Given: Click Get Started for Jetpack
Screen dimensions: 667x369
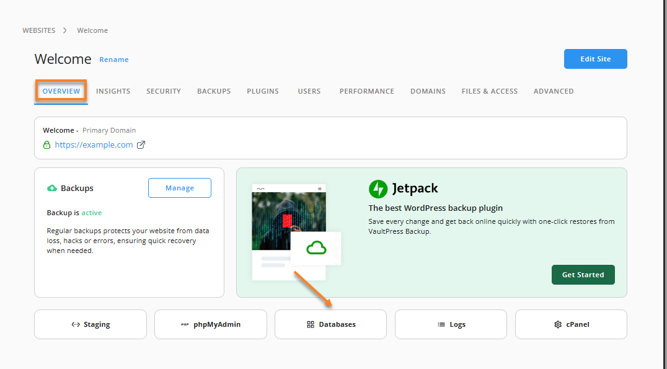Looking at the screenshot, I should tap(583, 275).
